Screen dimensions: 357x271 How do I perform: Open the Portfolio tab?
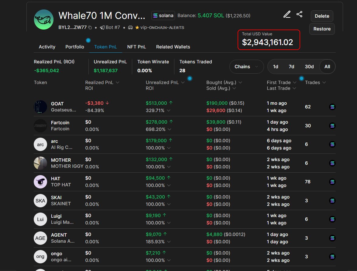point(75,47)
